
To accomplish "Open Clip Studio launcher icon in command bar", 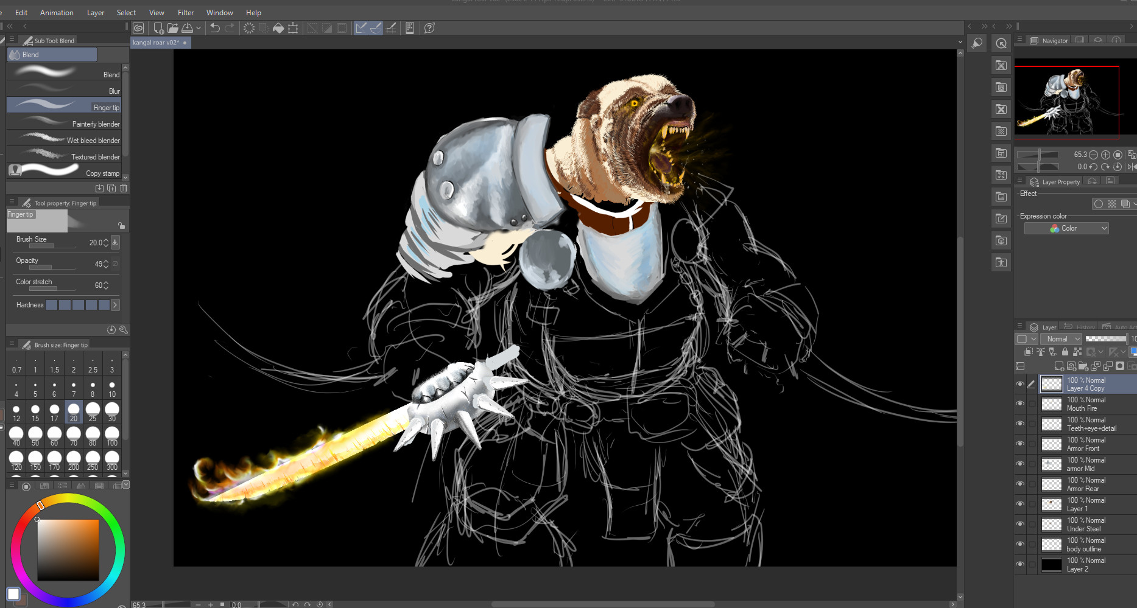I will pos(138,28).
